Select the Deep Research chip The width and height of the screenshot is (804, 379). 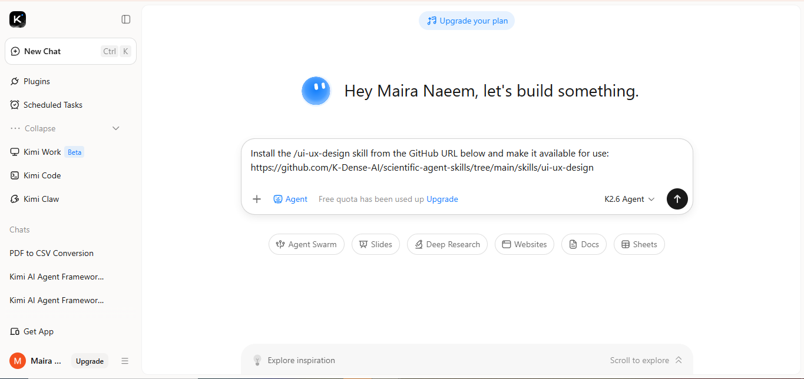[447, 244]
